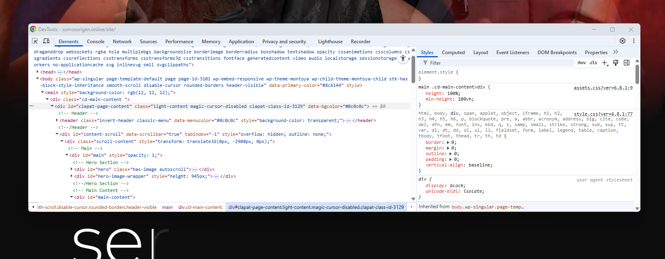Collapse the clapat-page-content div triangle
Image resolution: width=665 pixels, height=259 pixels.
52,106
